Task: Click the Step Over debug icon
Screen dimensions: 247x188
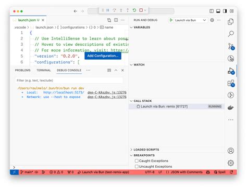Action: click(114, 10)
